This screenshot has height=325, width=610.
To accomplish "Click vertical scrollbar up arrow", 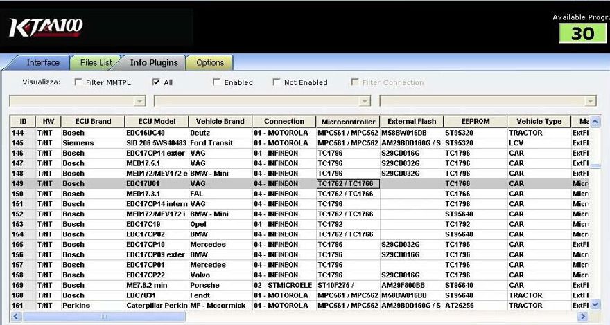I will coord(595,122).
